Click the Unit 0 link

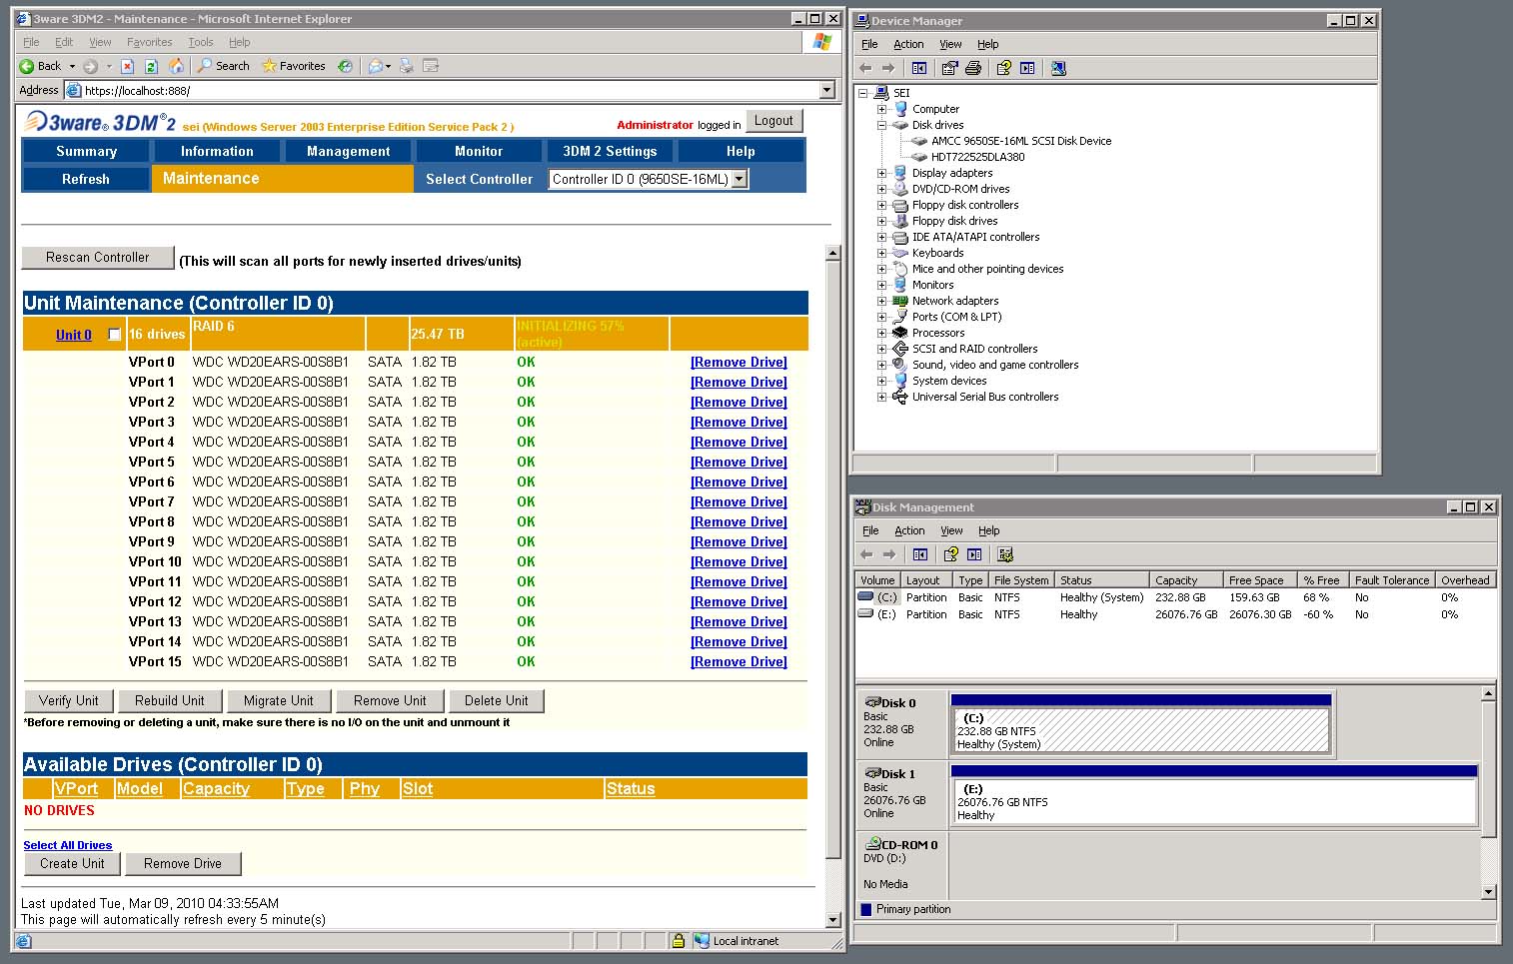coord(74,335)
